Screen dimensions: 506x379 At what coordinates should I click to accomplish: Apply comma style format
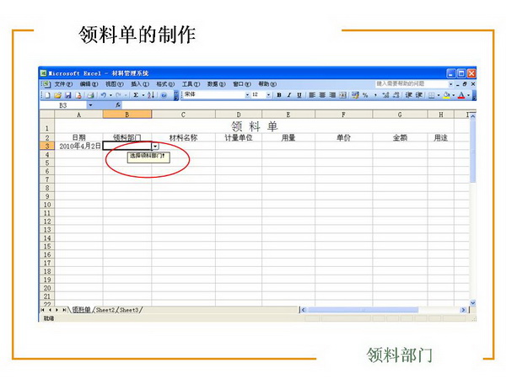pyautogui.click(x=375, y=95)
